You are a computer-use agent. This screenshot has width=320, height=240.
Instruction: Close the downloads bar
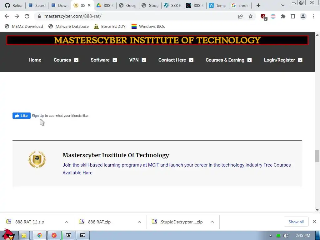tap(314, 222)
